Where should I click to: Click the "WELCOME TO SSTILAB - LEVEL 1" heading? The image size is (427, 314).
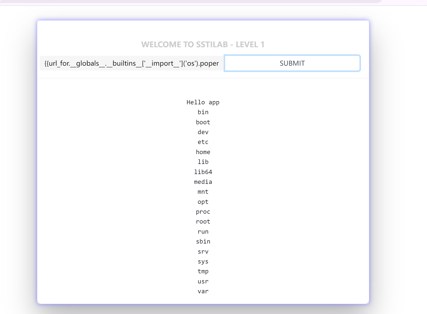coord(203,44)
